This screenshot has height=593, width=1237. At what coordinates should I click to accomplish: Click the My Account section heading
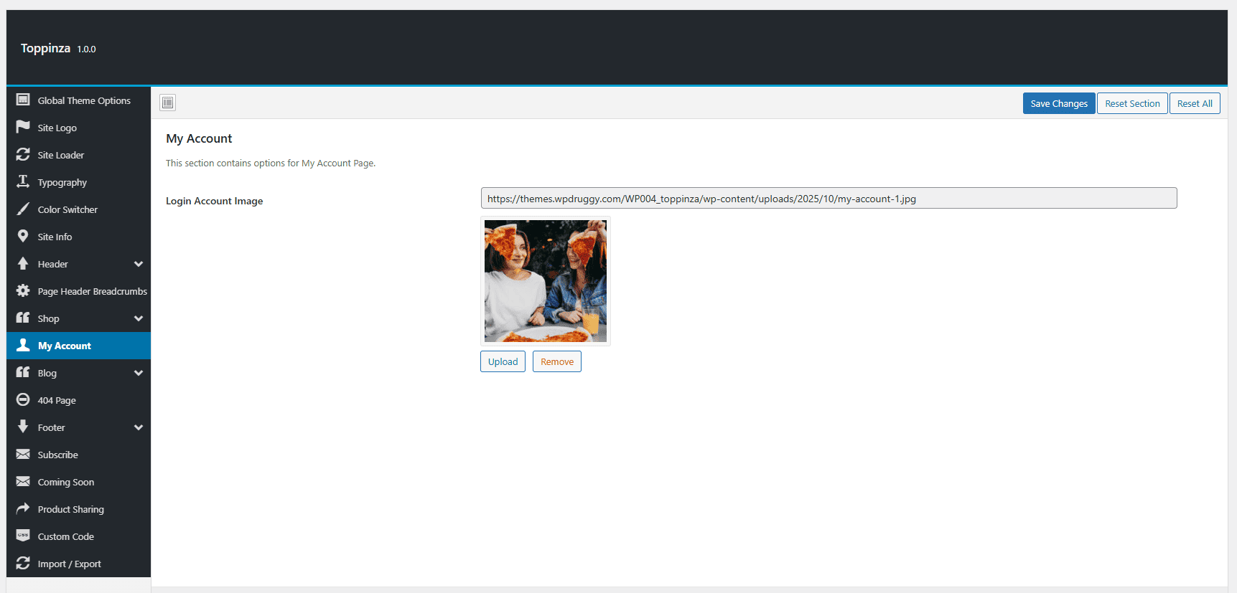199,138
